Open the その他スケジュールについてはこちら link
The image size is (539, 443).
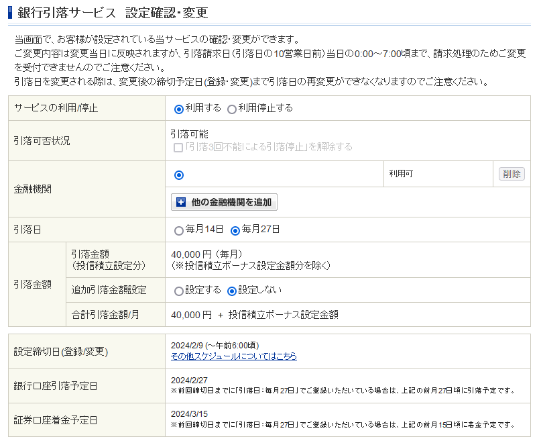tap(233, 356)
